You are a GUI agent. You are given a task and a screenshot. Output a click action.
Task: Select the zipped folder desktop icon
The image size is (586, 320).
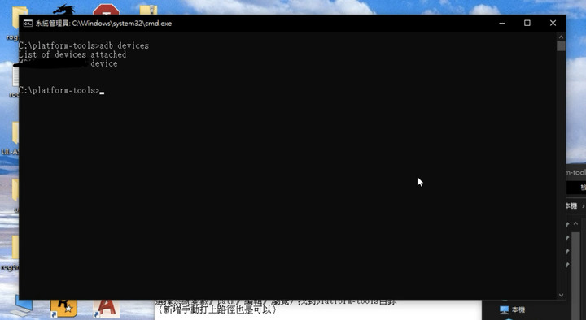[149, 10]
